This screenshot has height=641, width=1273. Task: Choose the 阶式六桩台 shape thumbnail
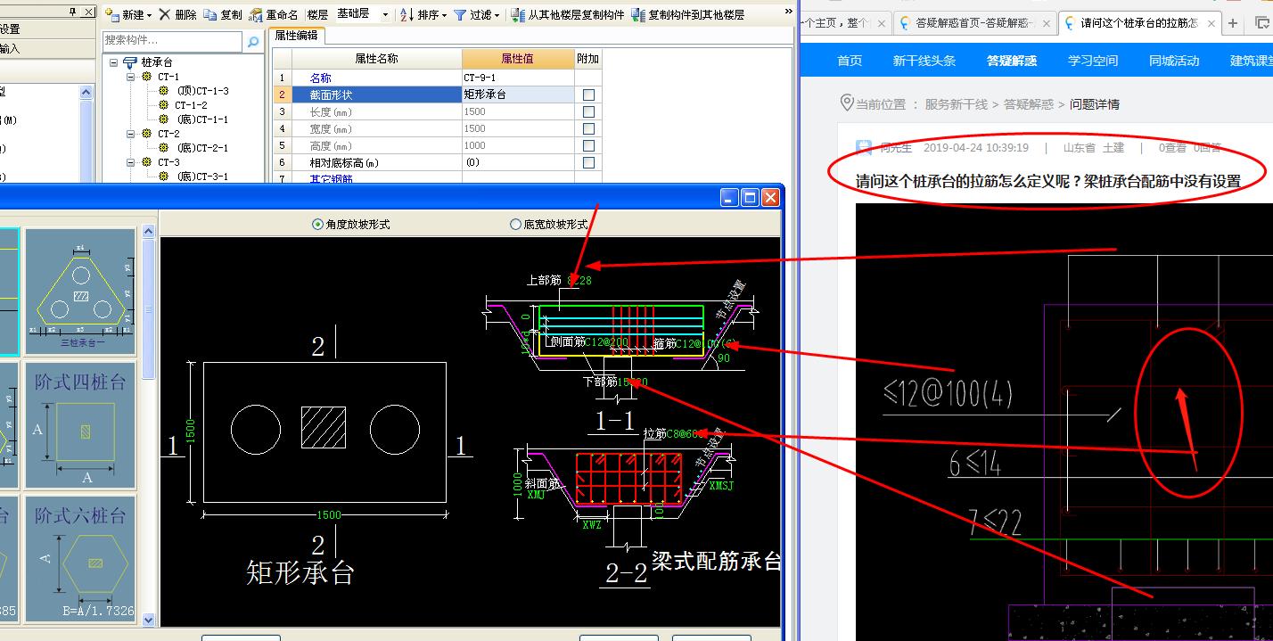tap(80, 559)
